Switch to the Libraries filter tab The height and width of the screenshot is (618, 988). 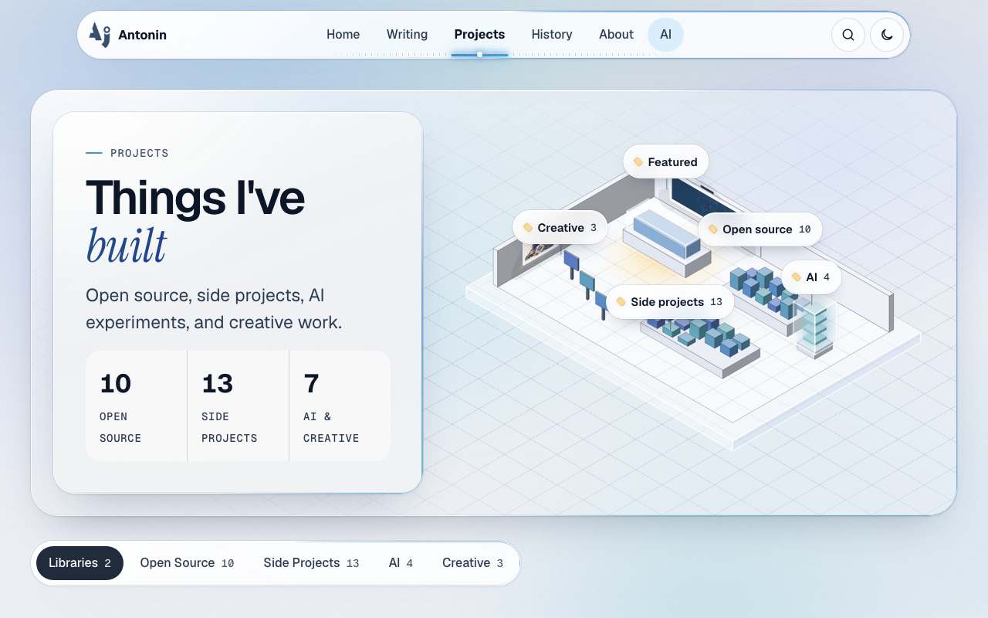[80, 563]
